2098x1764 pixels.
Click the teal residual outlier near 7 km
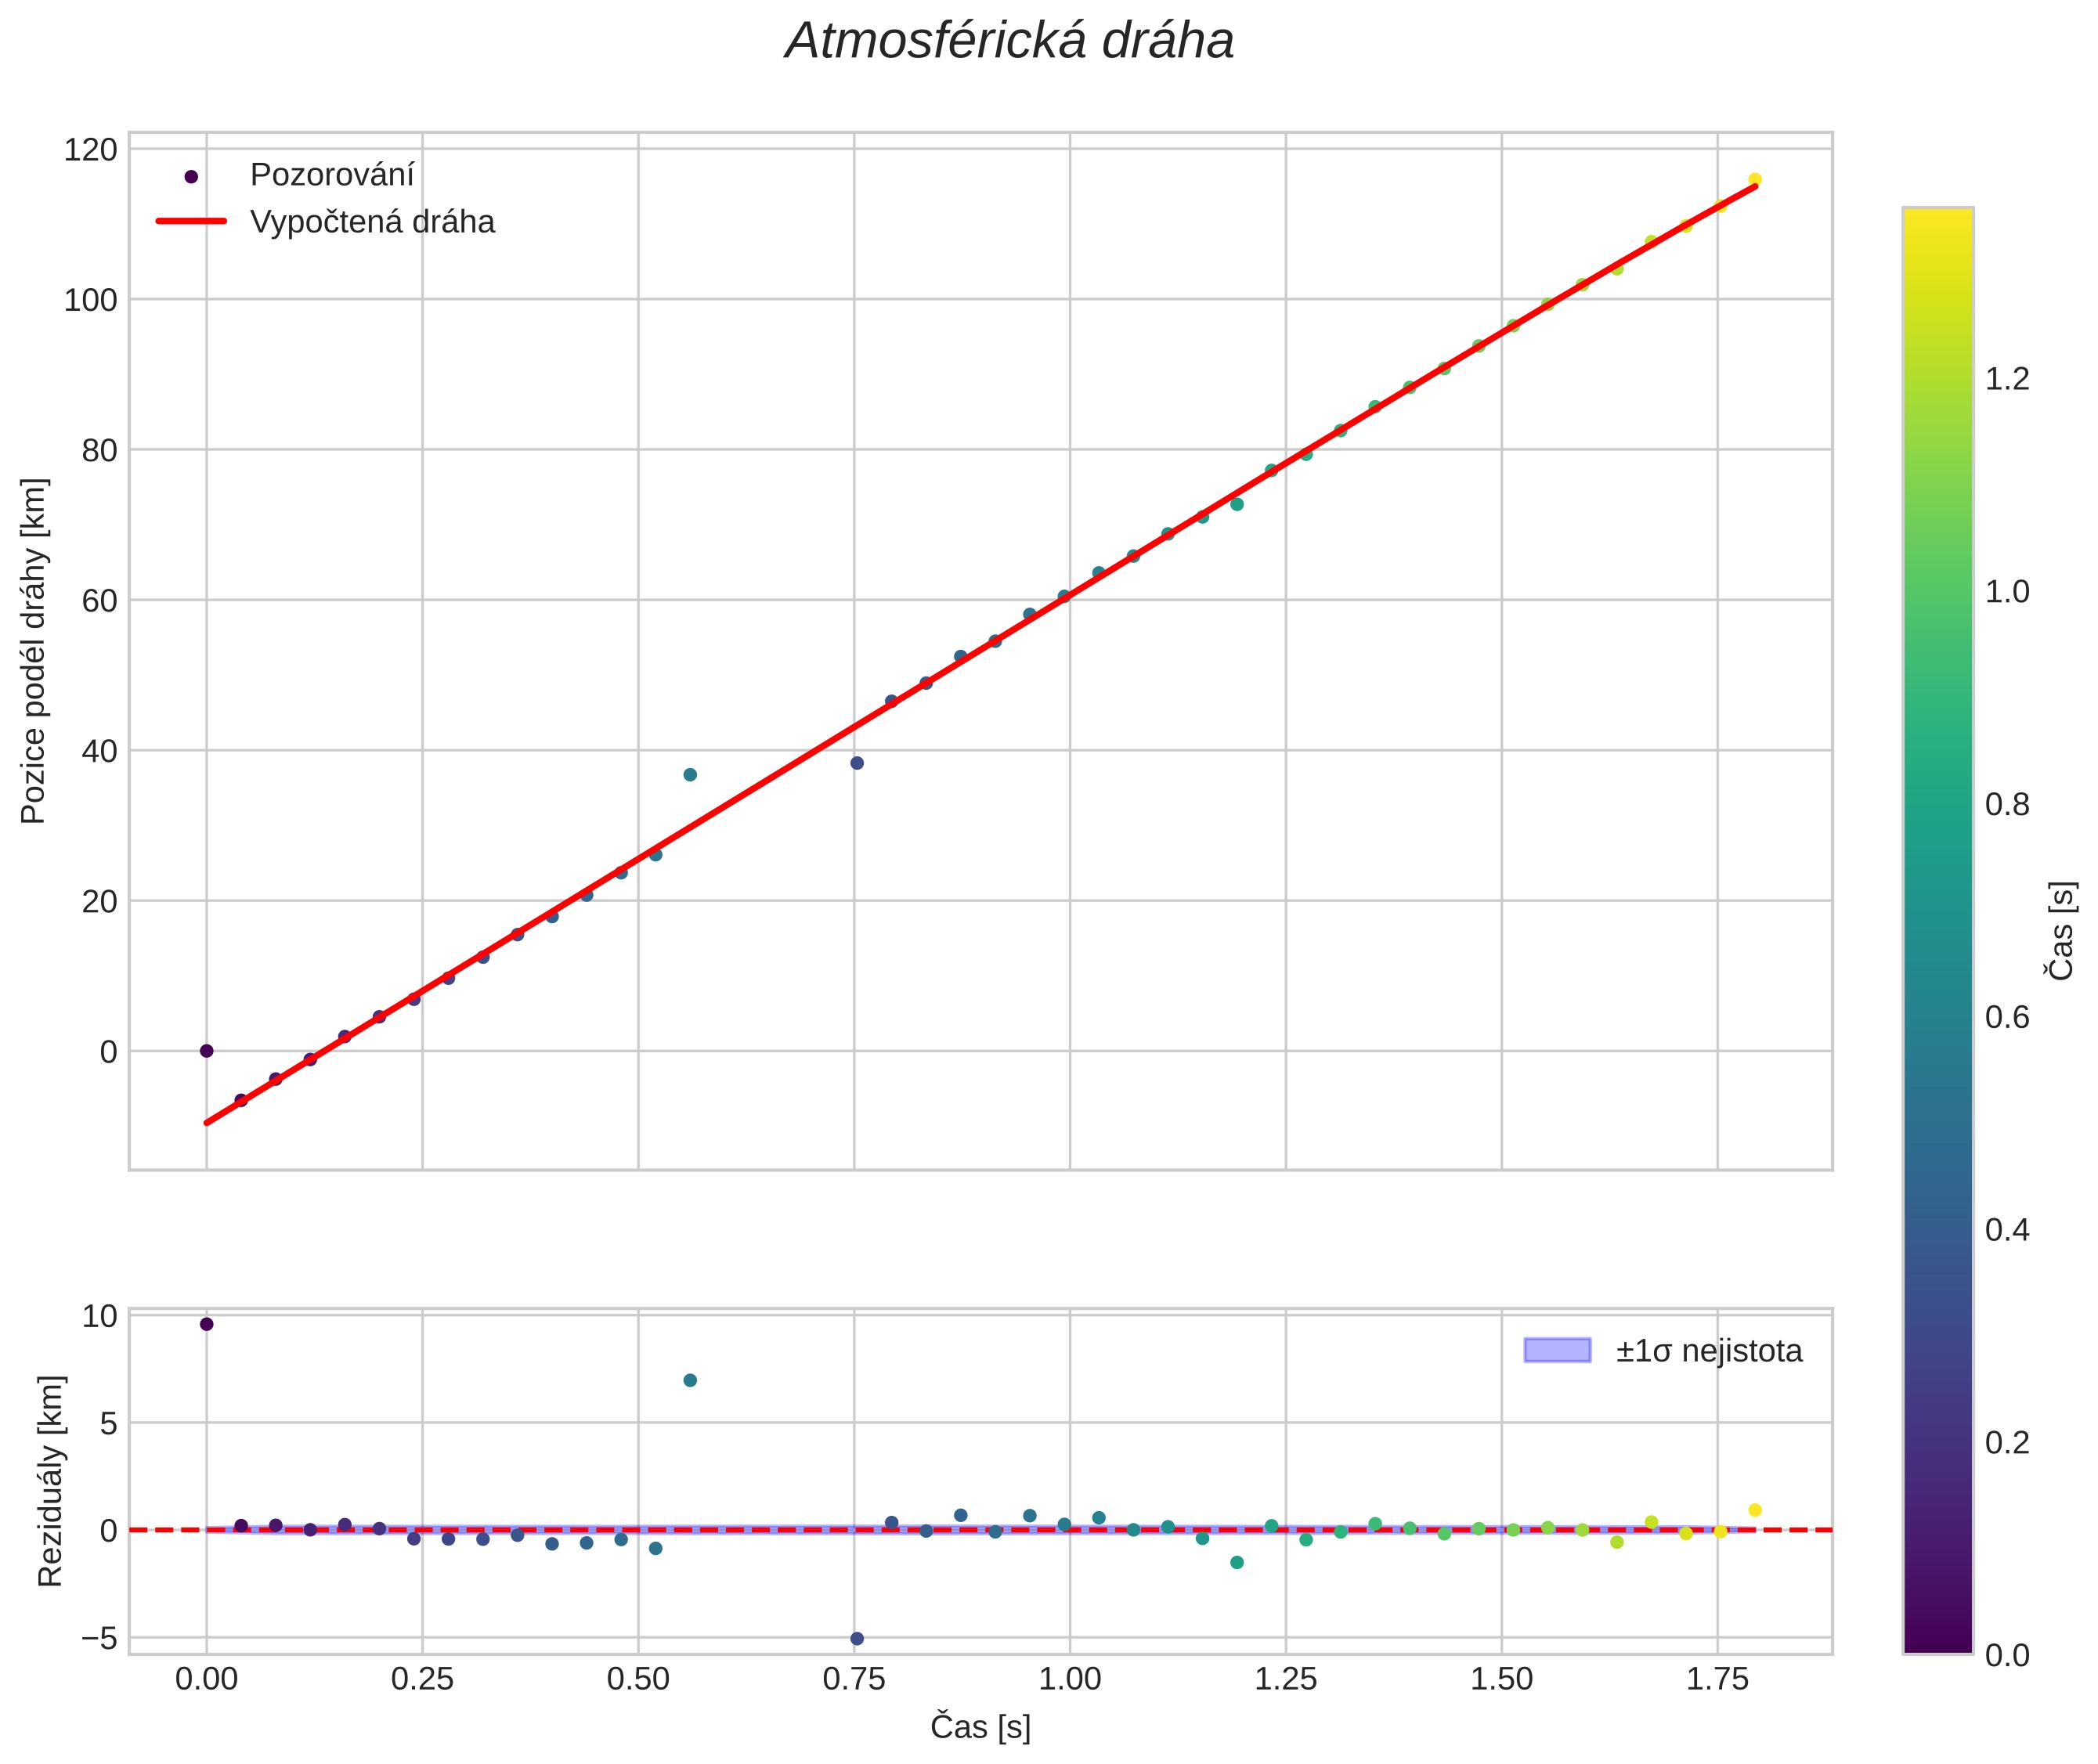pyautogui.click(x=690, y=1381)
